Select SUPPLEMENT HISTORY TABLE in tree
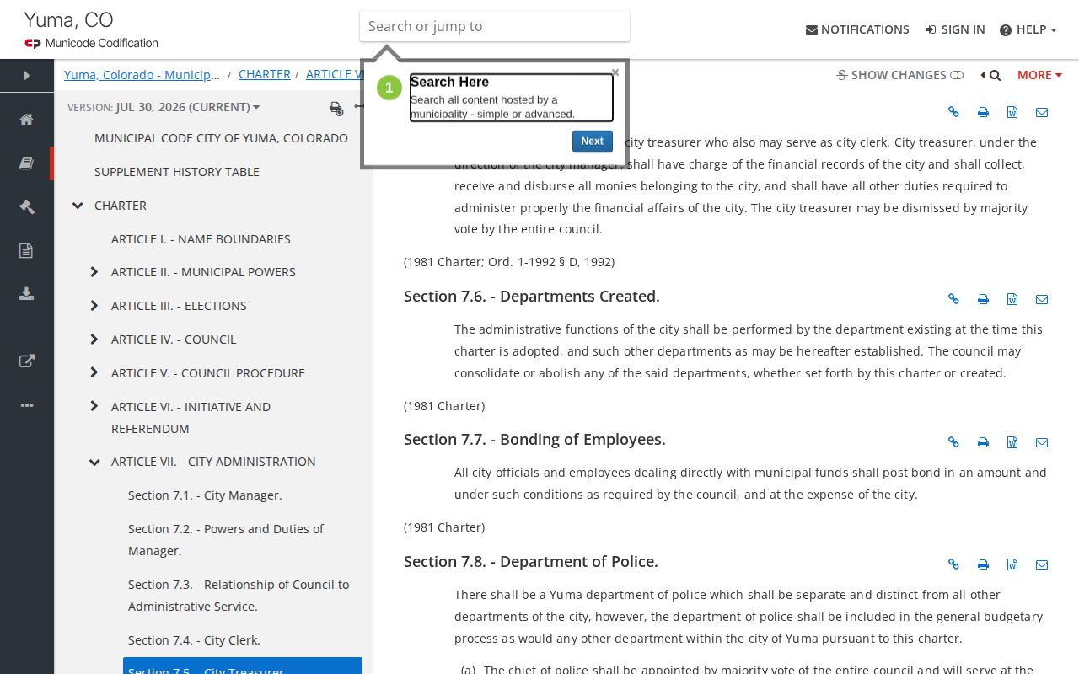Image resolution: width=1079 pixels, height=674 pixels. 177,172
